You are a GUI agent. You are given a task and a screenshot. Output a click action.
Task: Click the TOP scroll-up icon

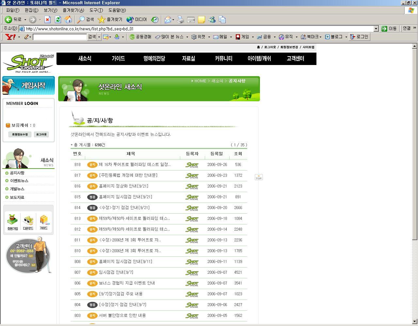[259, 177]
